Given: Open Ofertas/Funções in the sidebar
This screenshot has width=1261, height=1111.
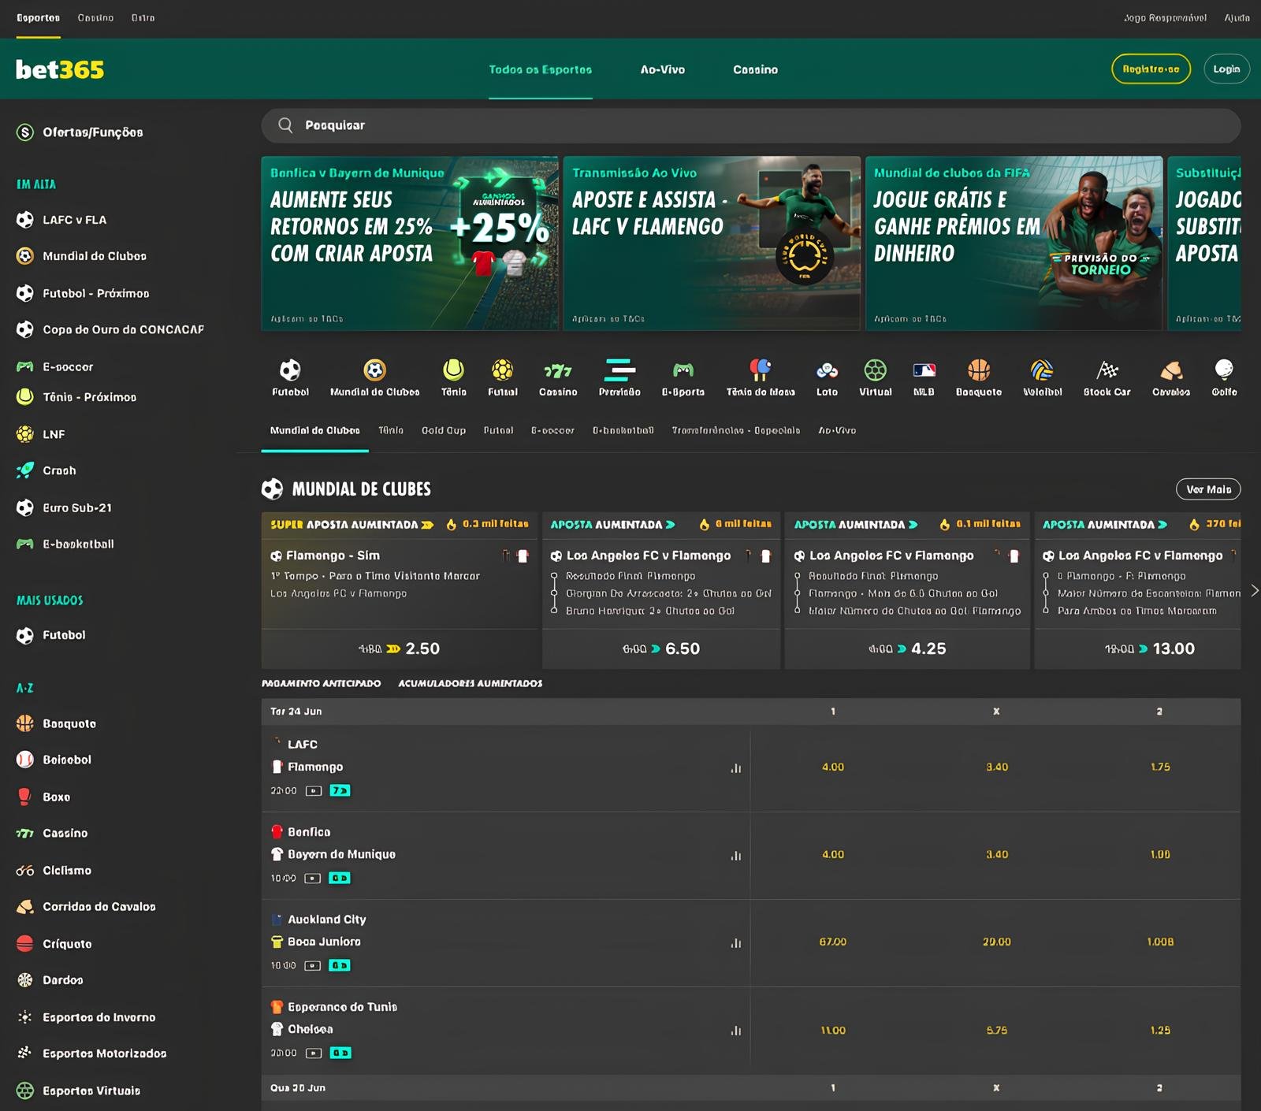Looking at the screenshot, I should point(92,132).
